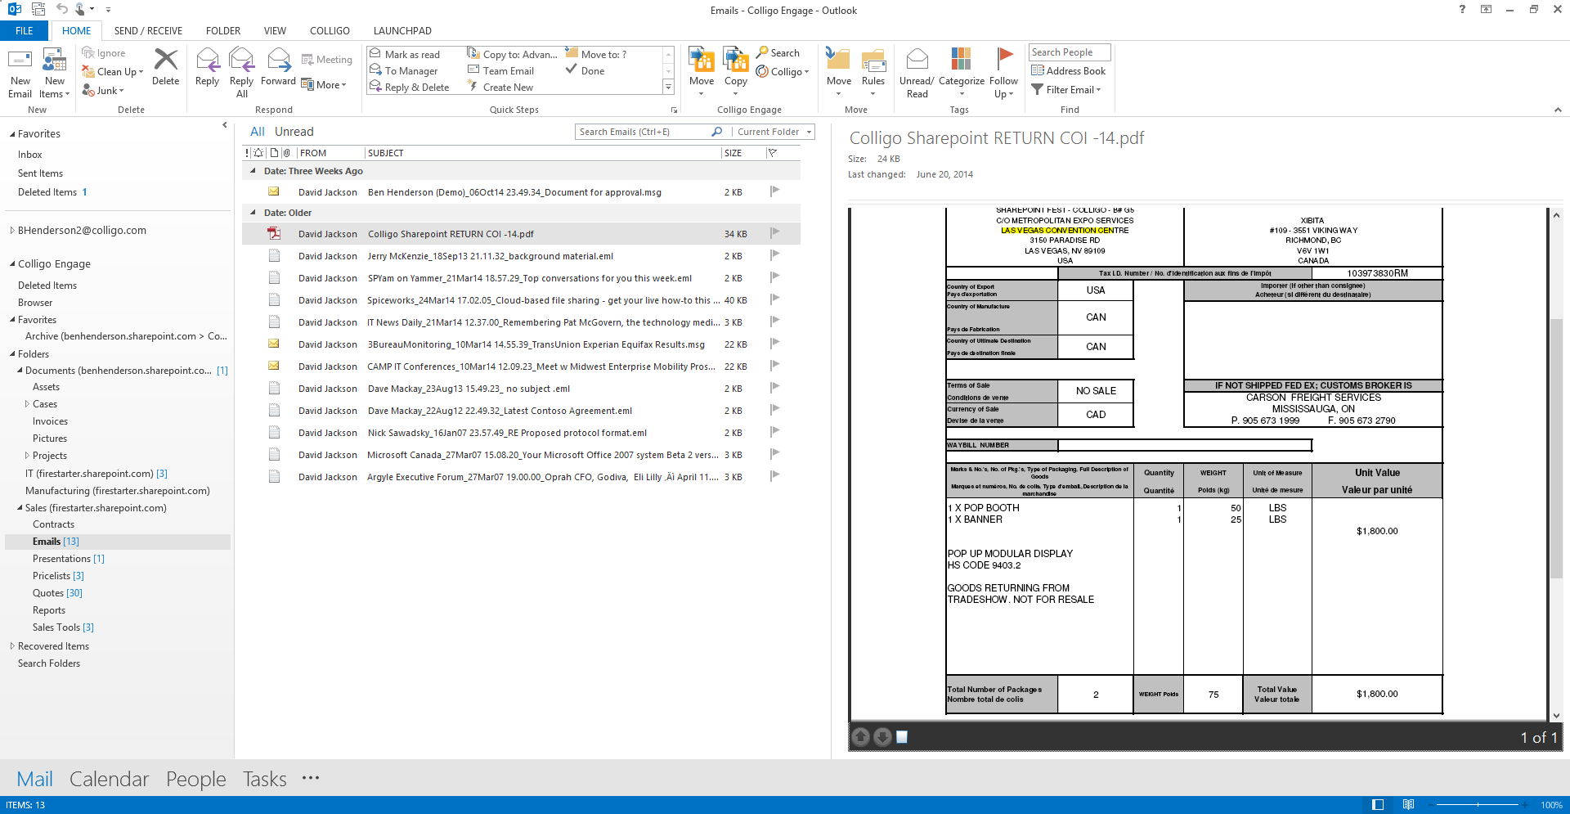Click the PDF preview previous page arrow
This screenshot has width=1570, height=814.
tap(861, 737)
